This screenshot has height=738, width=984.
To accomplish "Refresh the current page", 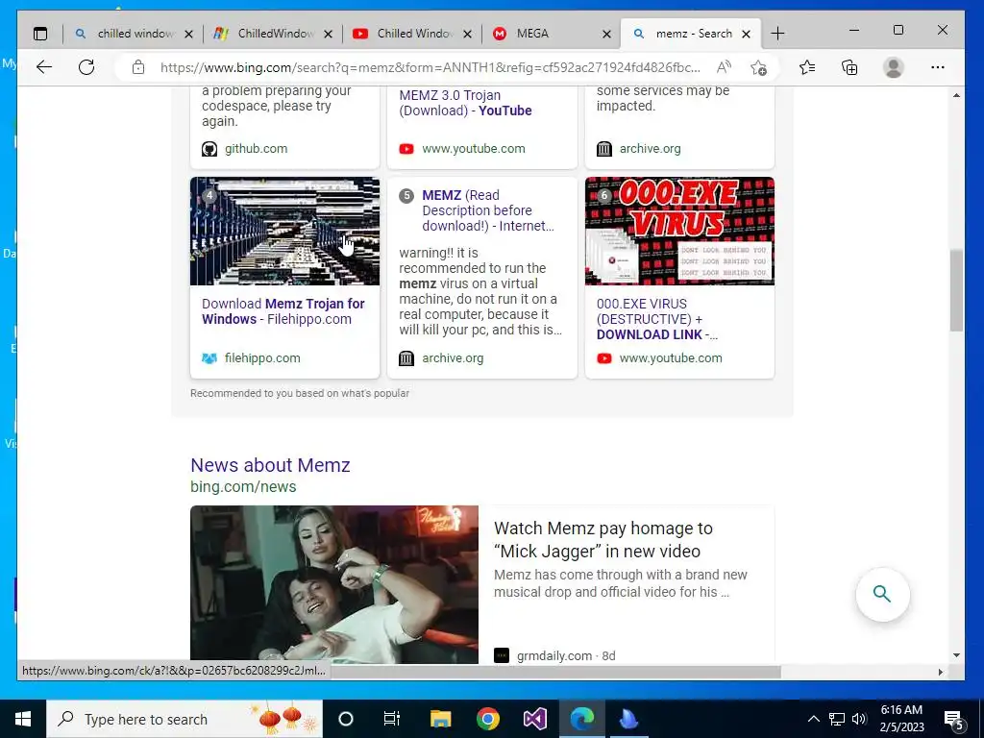I will point(86,67).
